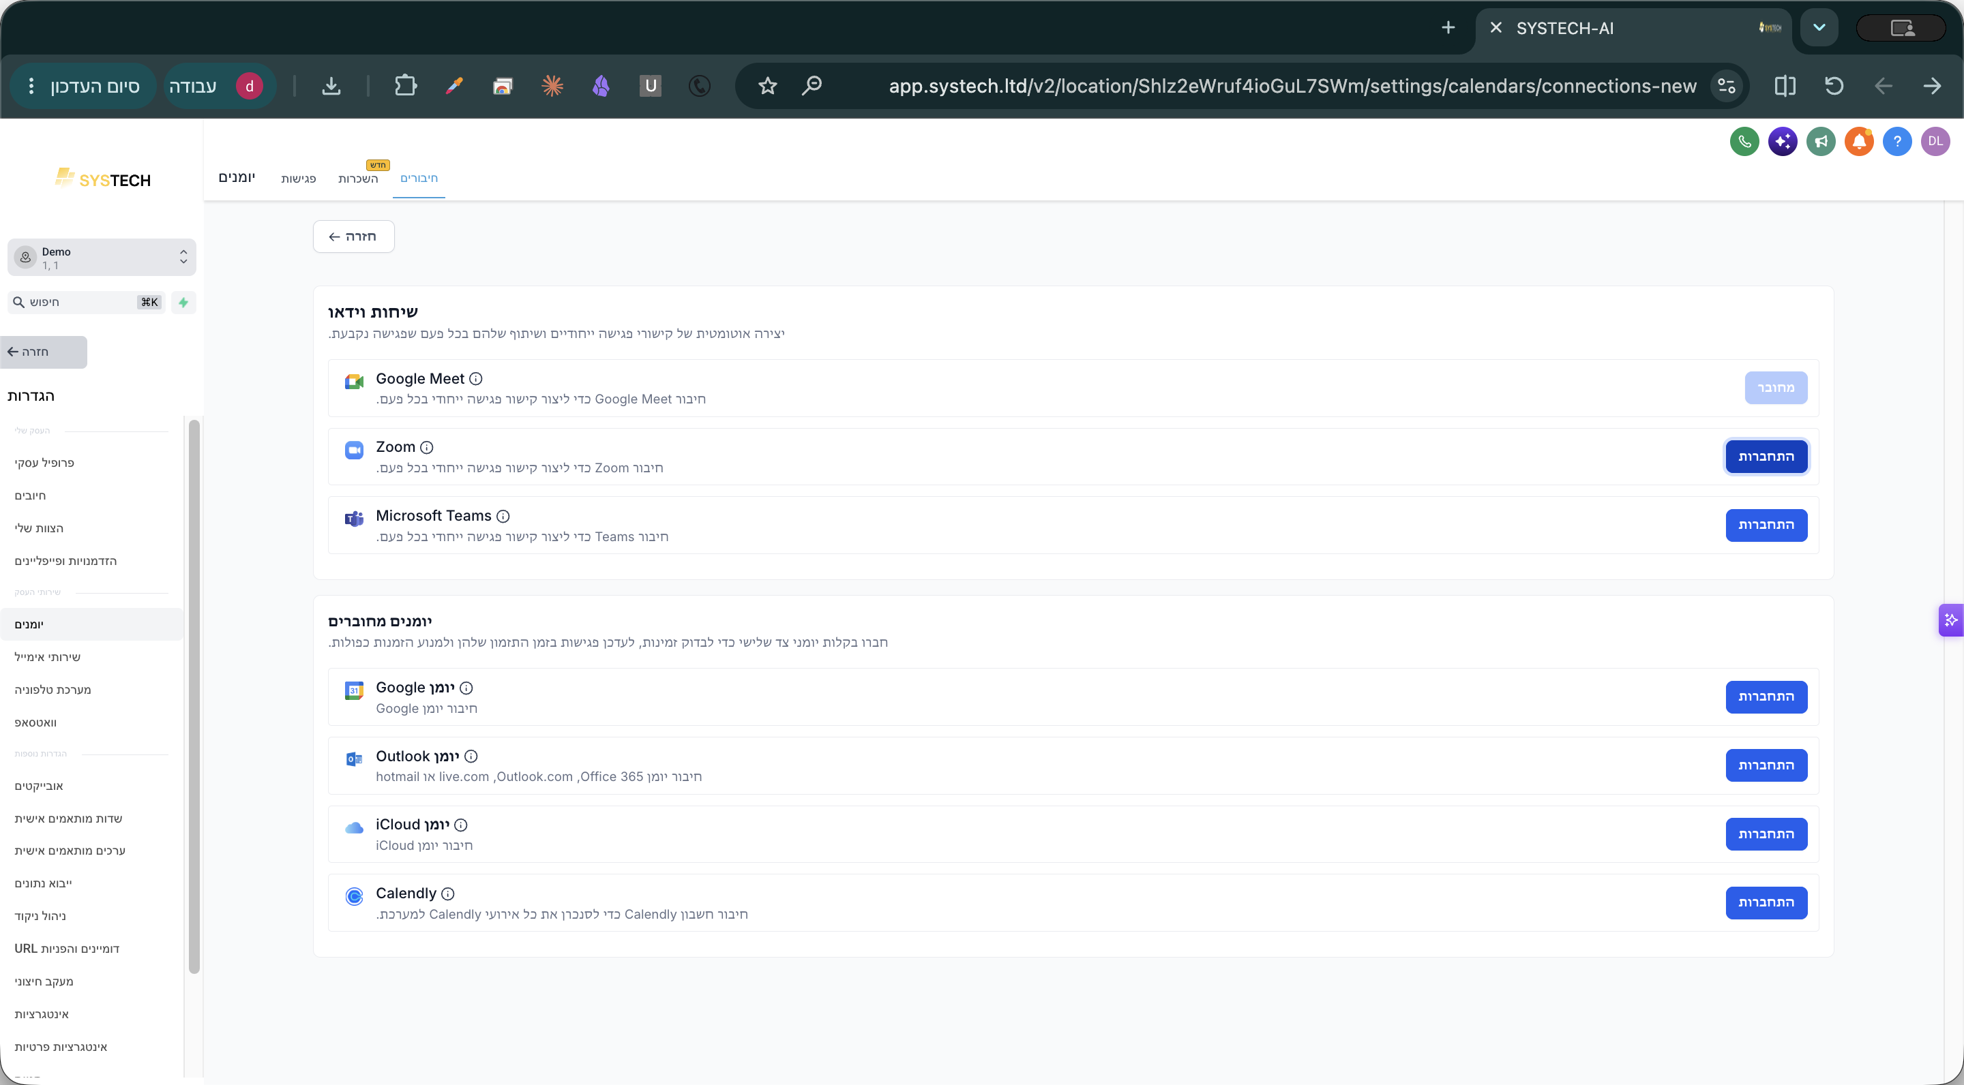Open the browser extensions puzzle icon
Screen dimensions: 1964x1085
click(x=406, y=85)
